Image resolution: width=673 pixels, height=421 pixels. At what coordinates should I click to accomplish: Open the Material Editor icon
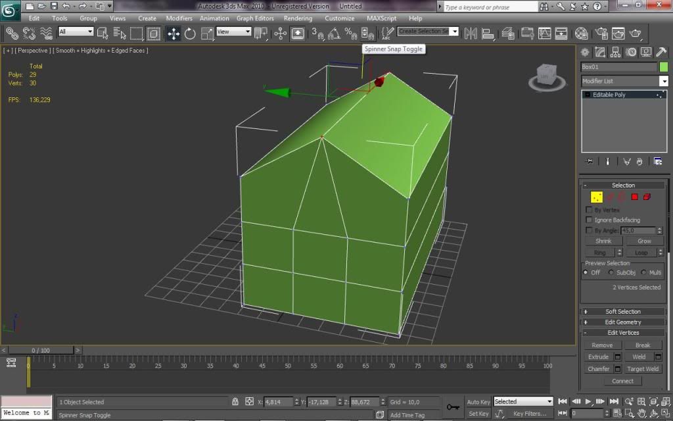coord(582,34)
